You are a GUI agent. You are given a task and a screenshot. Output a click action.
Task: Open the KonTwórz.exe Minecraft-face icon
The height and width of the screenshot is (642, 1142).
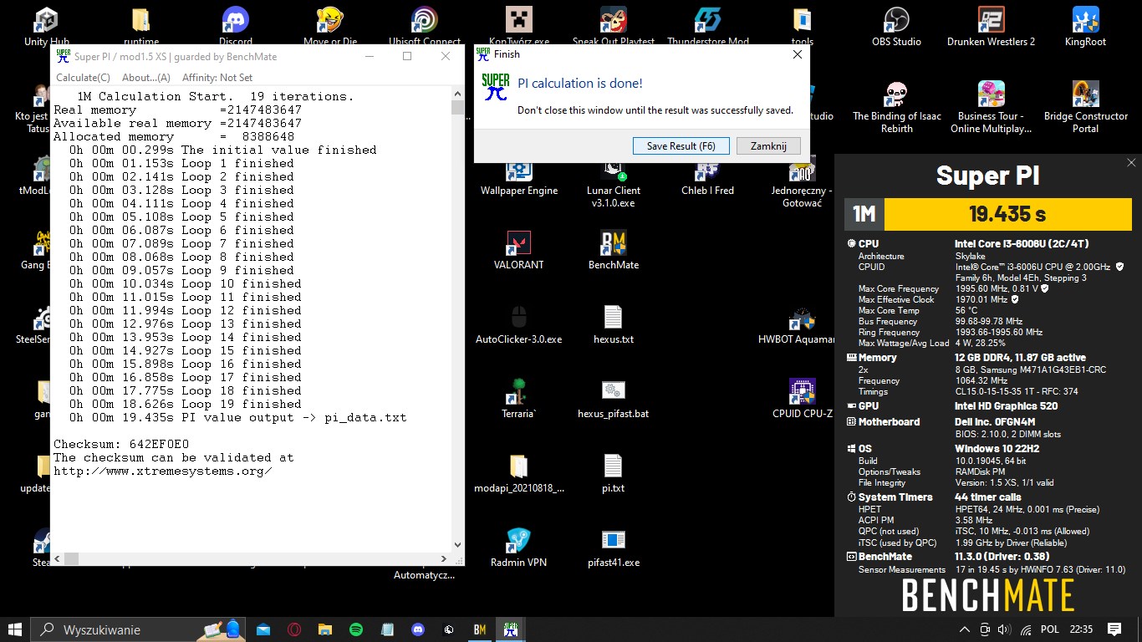coord(519,25)
